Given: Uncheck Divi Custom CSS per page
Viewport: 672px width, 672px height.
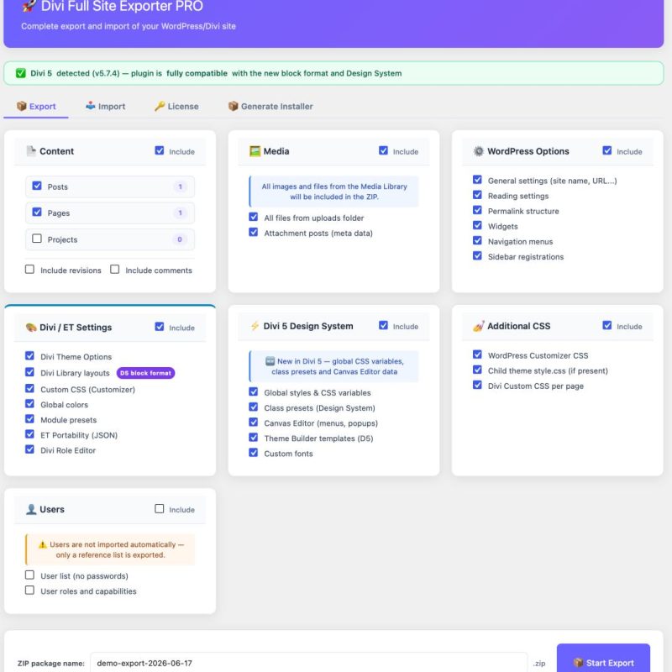Looking at the screenshot, I should (477, 385).
